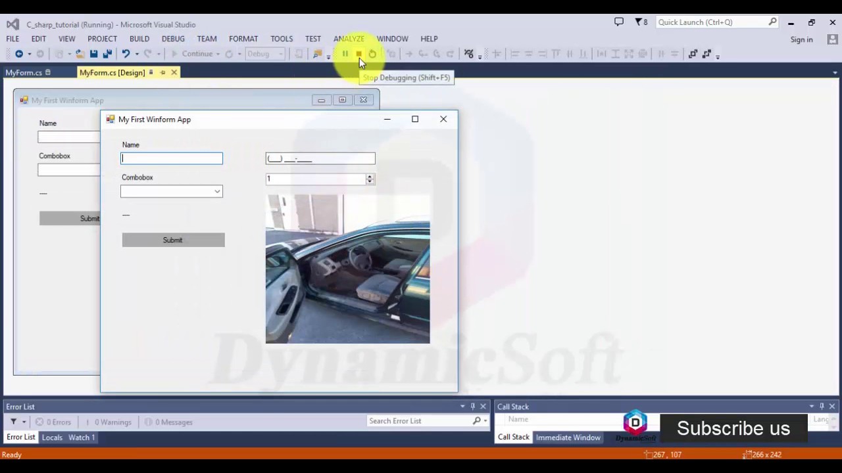Switch to the Locals tab
This screenshot has height=473, width=842.
coord(52,438)
